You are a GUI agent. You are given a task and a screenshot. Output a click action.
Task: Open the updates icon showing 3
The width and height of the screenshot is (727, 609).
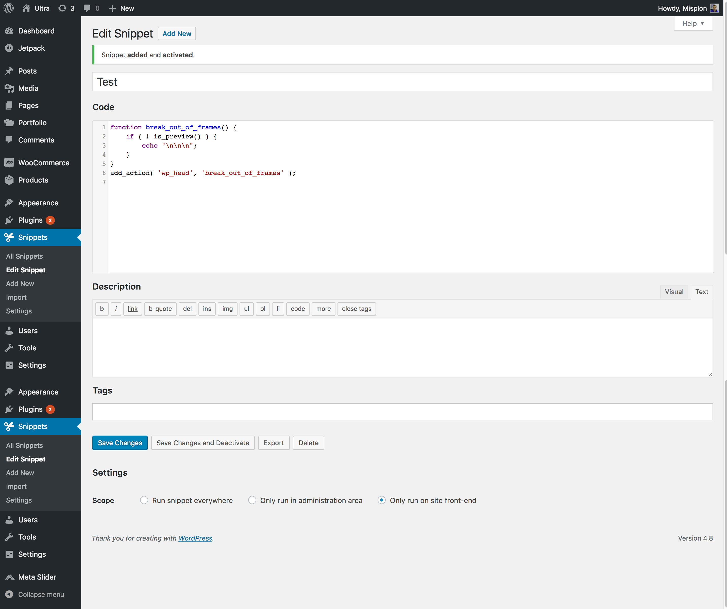63,8
